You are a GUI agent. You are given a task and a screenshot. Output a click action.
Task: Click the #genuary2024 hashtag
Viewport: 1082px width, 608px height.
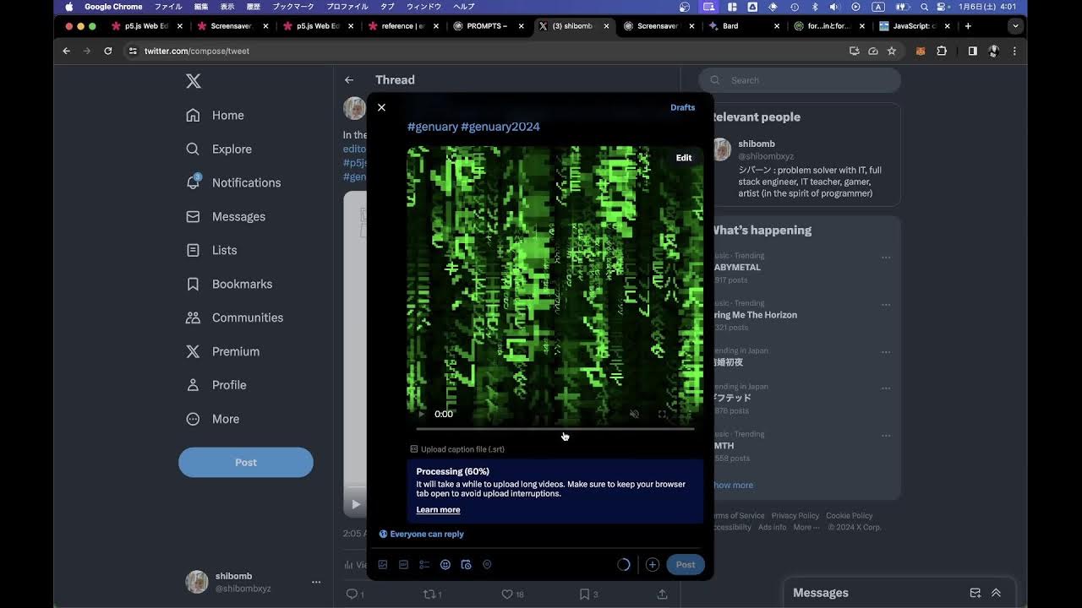click(500, 127)
